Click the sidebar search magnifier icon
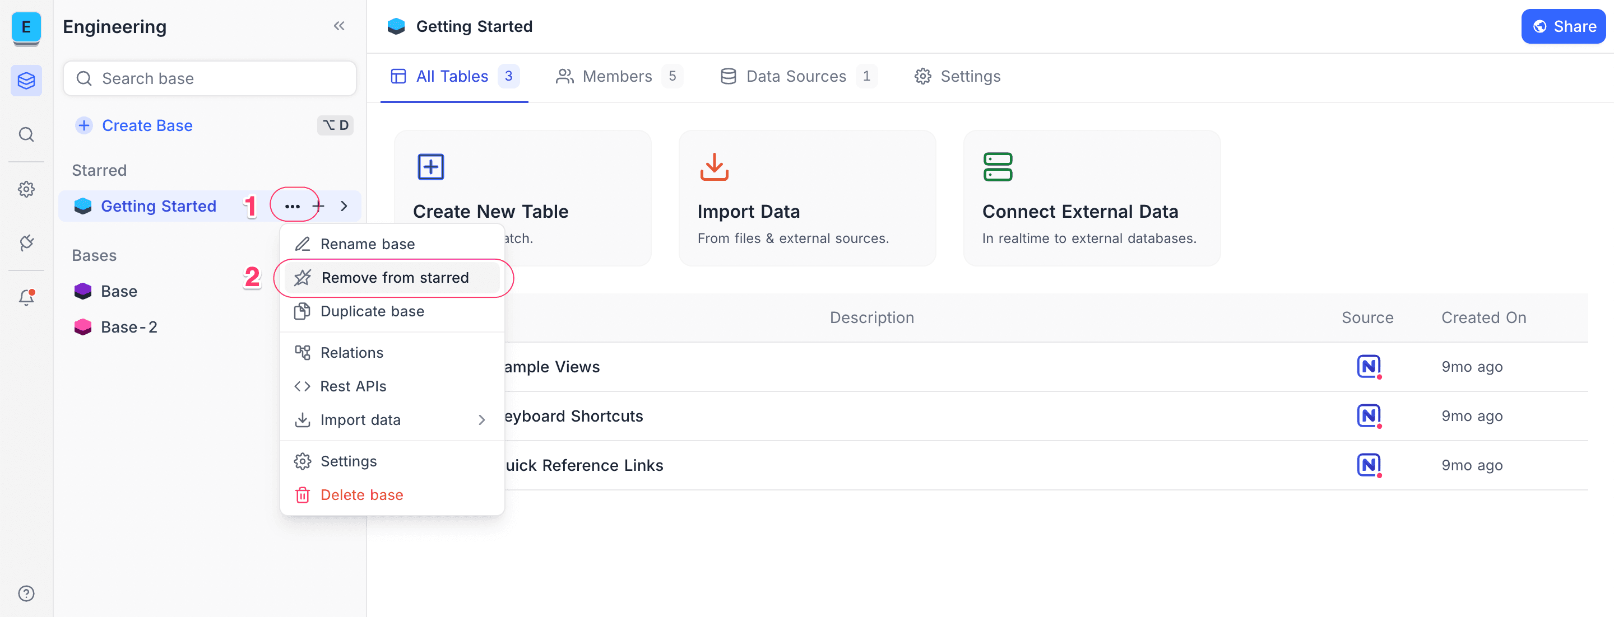This screenshot has width=1614, height=617. click(x=26, y=134)
